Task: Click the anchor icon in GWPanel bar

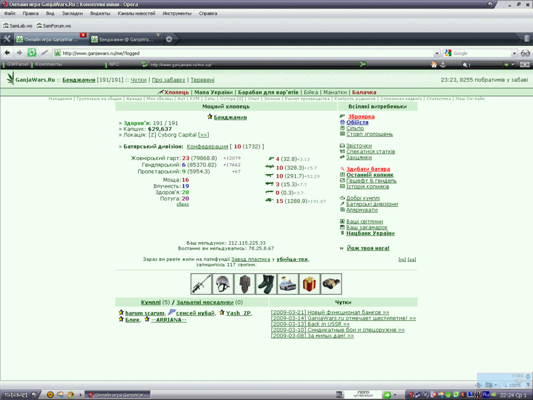Action: click(x=443, y=65)
